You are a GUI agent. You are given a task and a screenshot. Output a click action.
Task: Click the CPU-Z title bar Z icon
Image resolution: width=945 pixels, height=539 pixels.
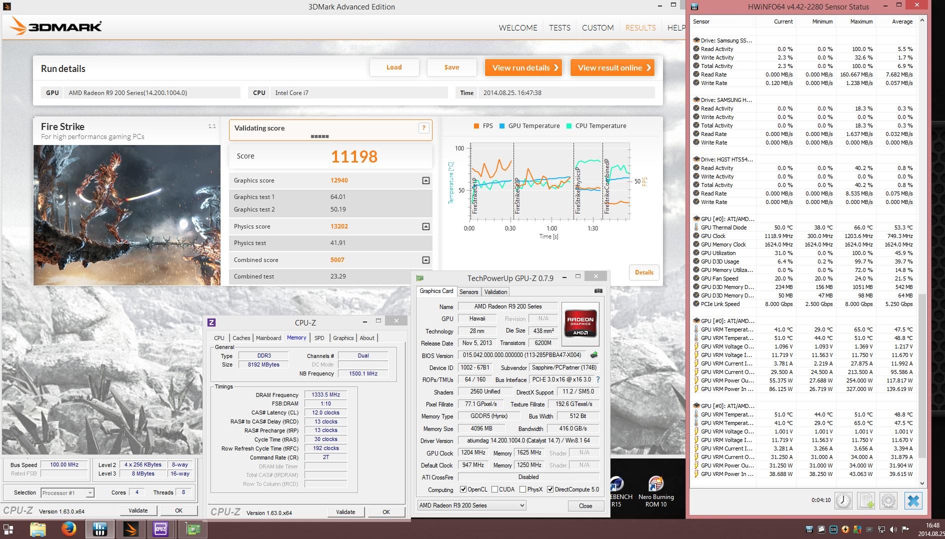point(211,322)
